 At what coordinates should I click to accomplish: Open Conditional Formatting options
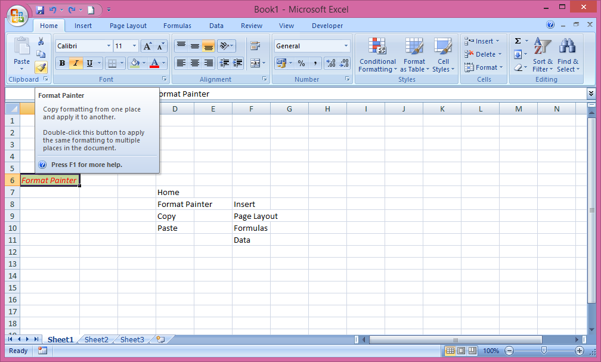coord(377,54)
